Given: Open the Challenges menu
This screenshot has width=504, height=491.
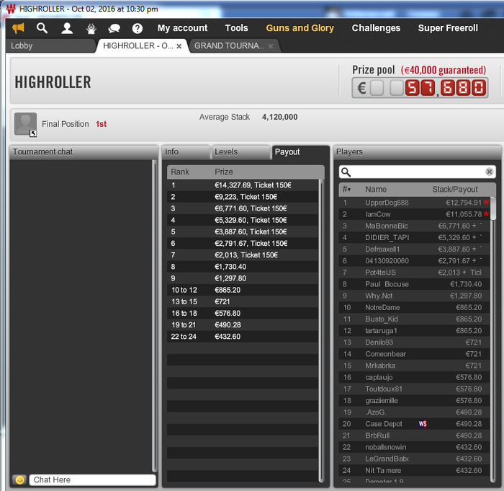Looking at the screenshot, I should coord(376,28).
